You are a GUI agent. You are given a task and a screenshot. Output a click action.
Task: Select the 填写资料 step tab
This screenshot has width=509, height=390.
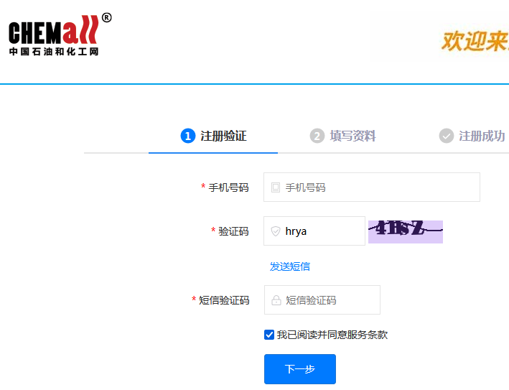[352, 136]
